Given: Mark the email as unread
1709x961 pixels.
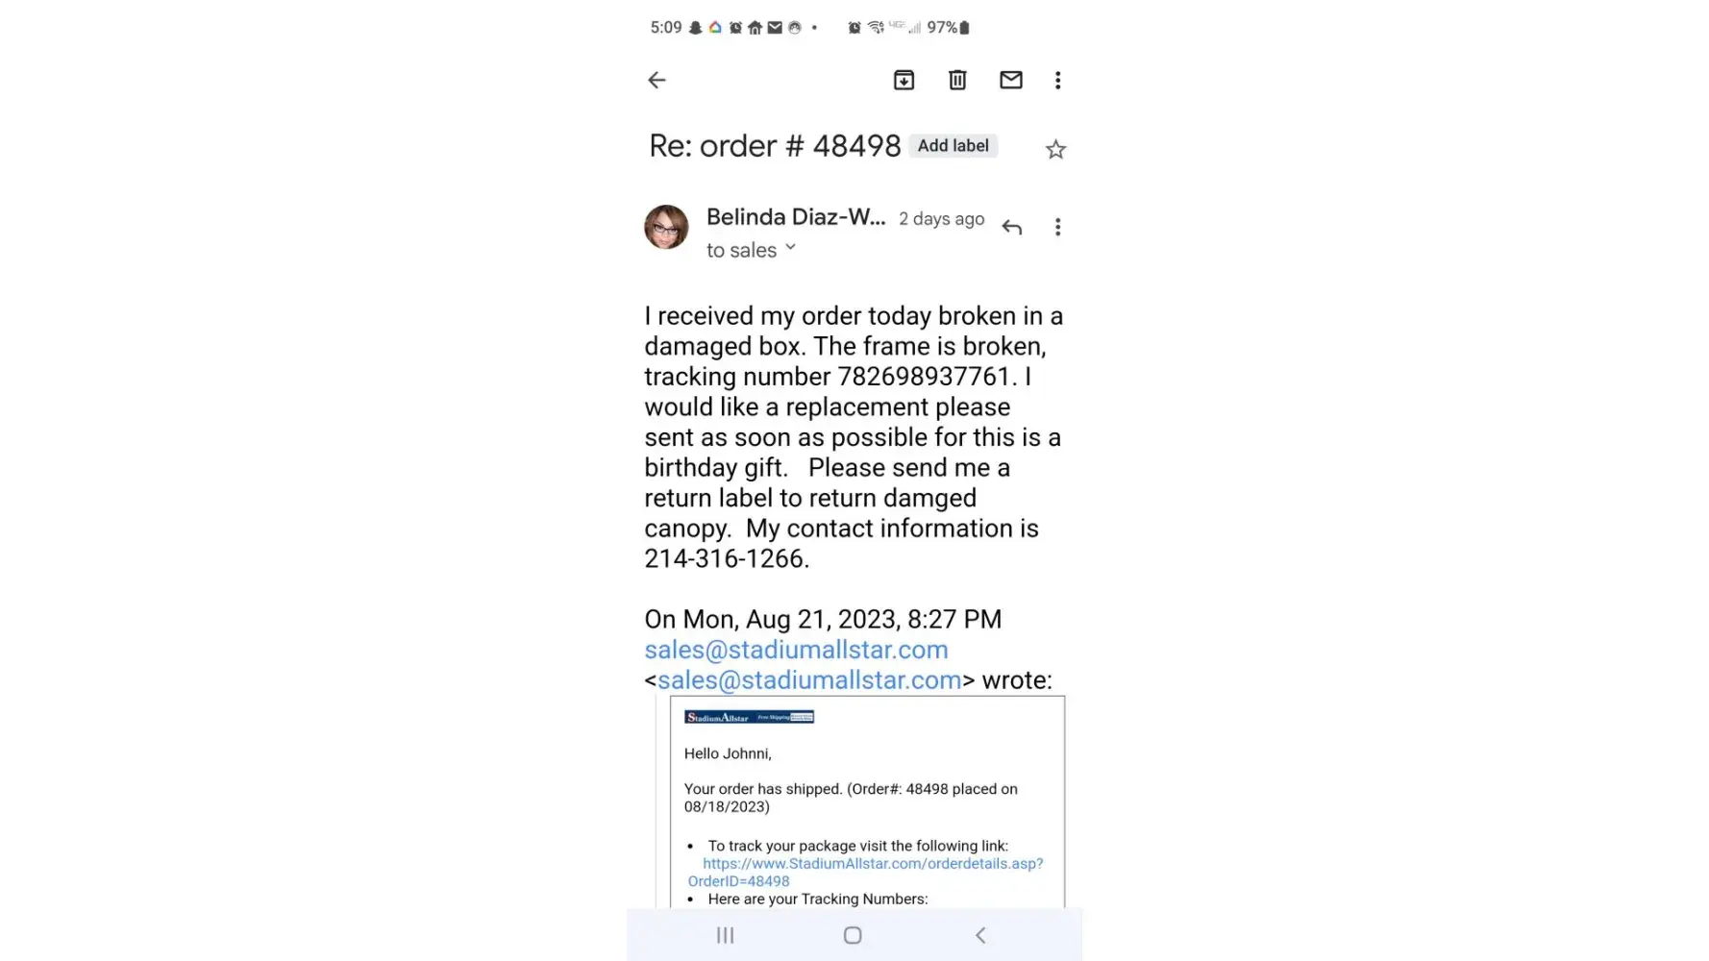Looking at the screenshot, I should pos(1010,80).
